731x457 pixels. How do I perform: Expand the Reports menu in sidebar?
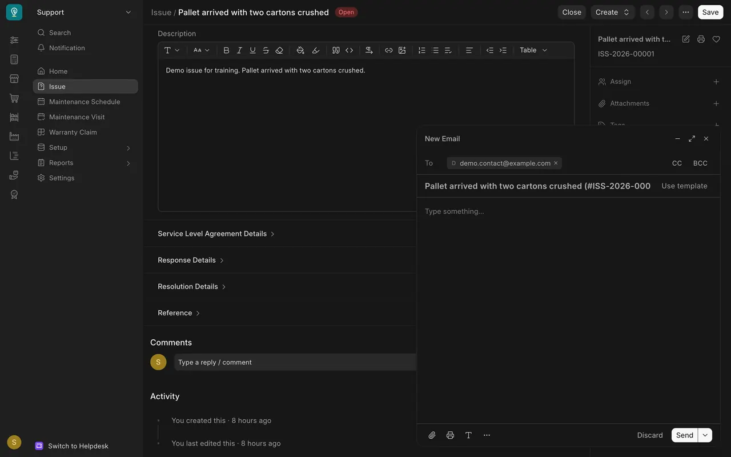coord(85,163)
